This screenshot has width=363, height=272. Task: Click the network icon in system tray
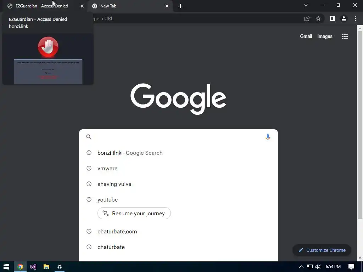tap(310, 267)
